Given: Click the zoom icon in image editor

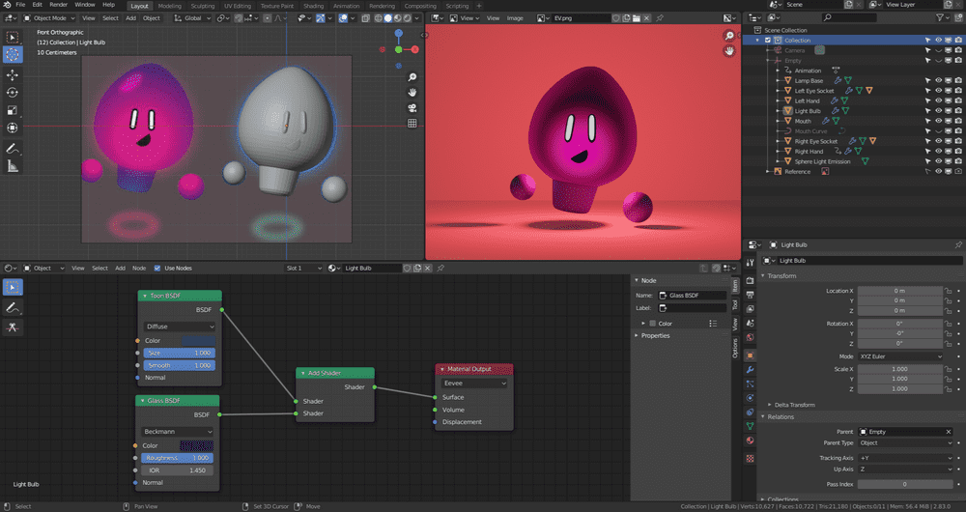Looking at the screenshot, I should (x=729, y=36).
